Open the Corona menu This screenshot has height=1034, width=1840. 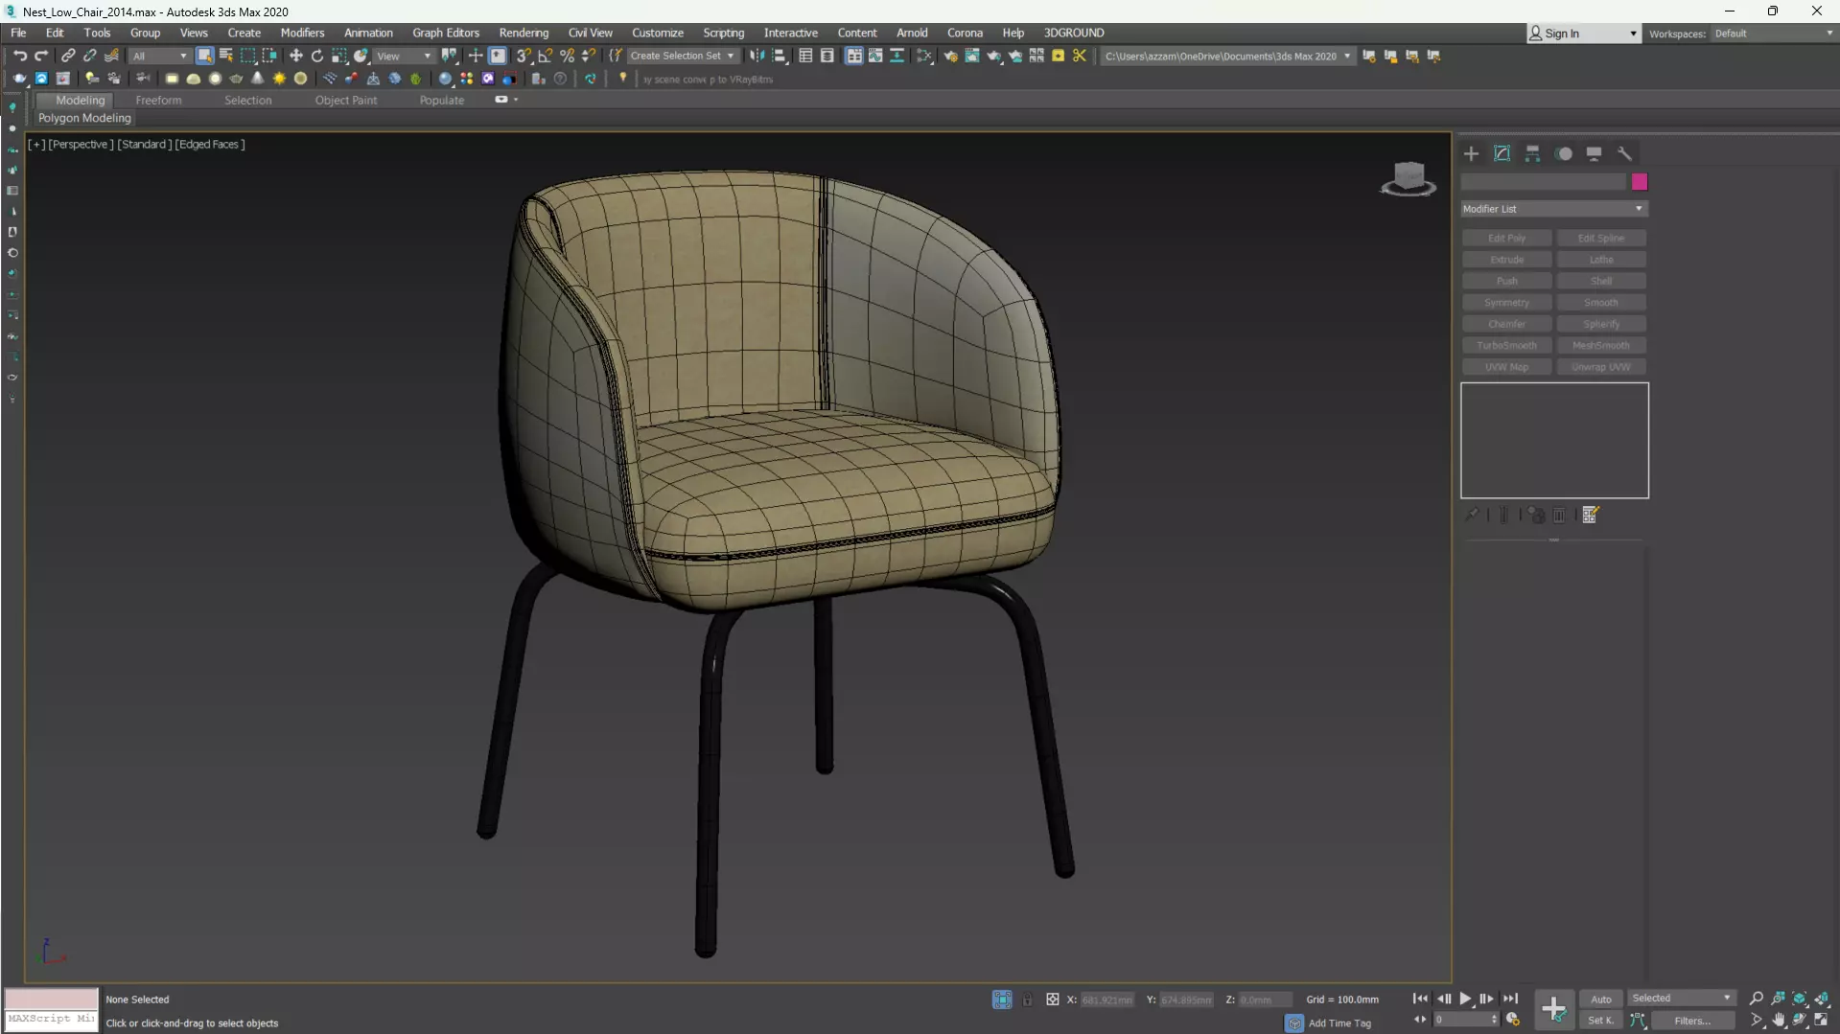pyautogui.click(x=965, y=33)
